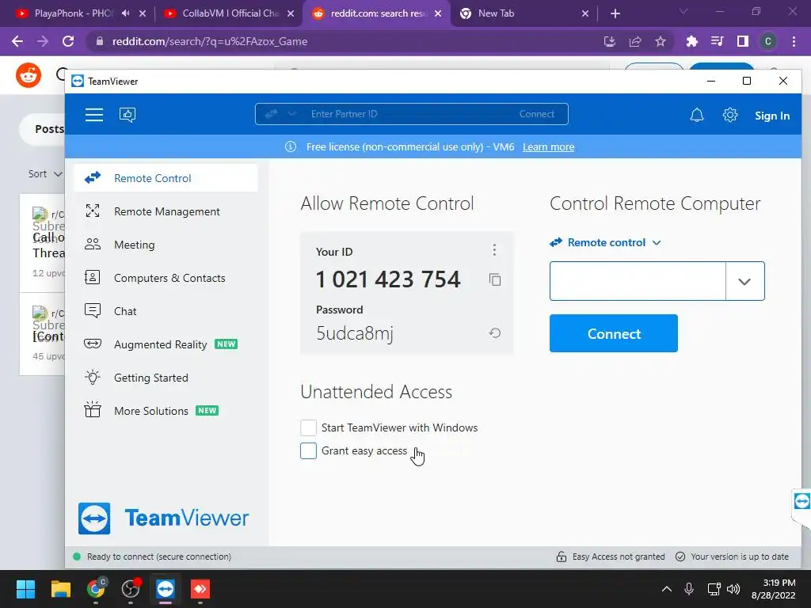
Task: Open volume control in system tray
Action: click(733, 589)
